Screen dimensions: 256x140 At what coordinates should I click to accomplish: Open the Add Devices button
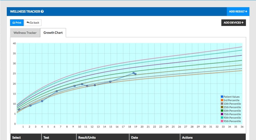pos(233,23)
